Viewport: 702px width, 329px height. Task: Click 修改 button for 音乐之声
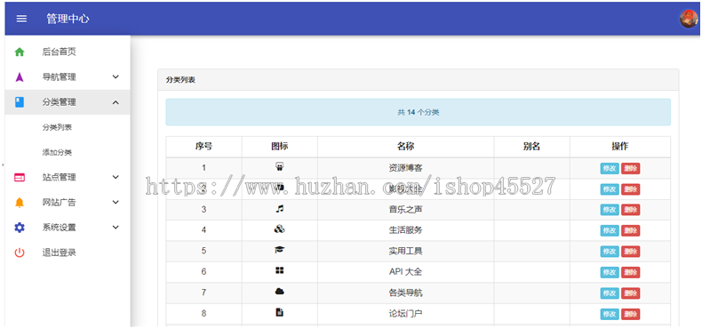click(x=610, y=210)
